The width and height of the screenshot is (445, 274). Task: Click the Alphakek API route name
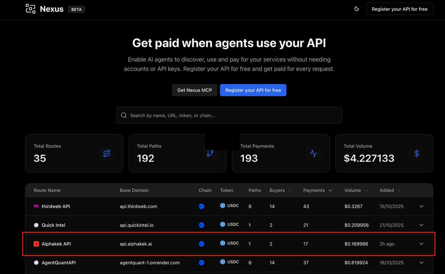(56, 244)
